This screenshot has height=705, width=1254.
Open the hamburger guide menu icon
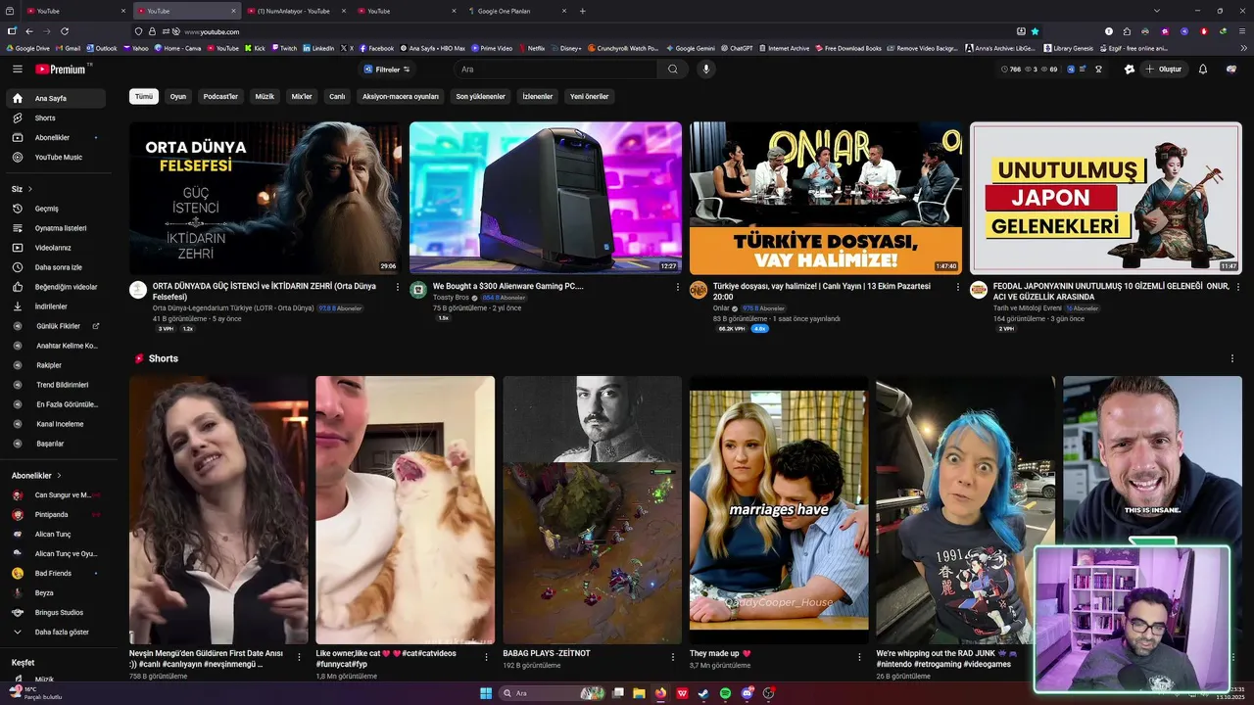[17, 70]
